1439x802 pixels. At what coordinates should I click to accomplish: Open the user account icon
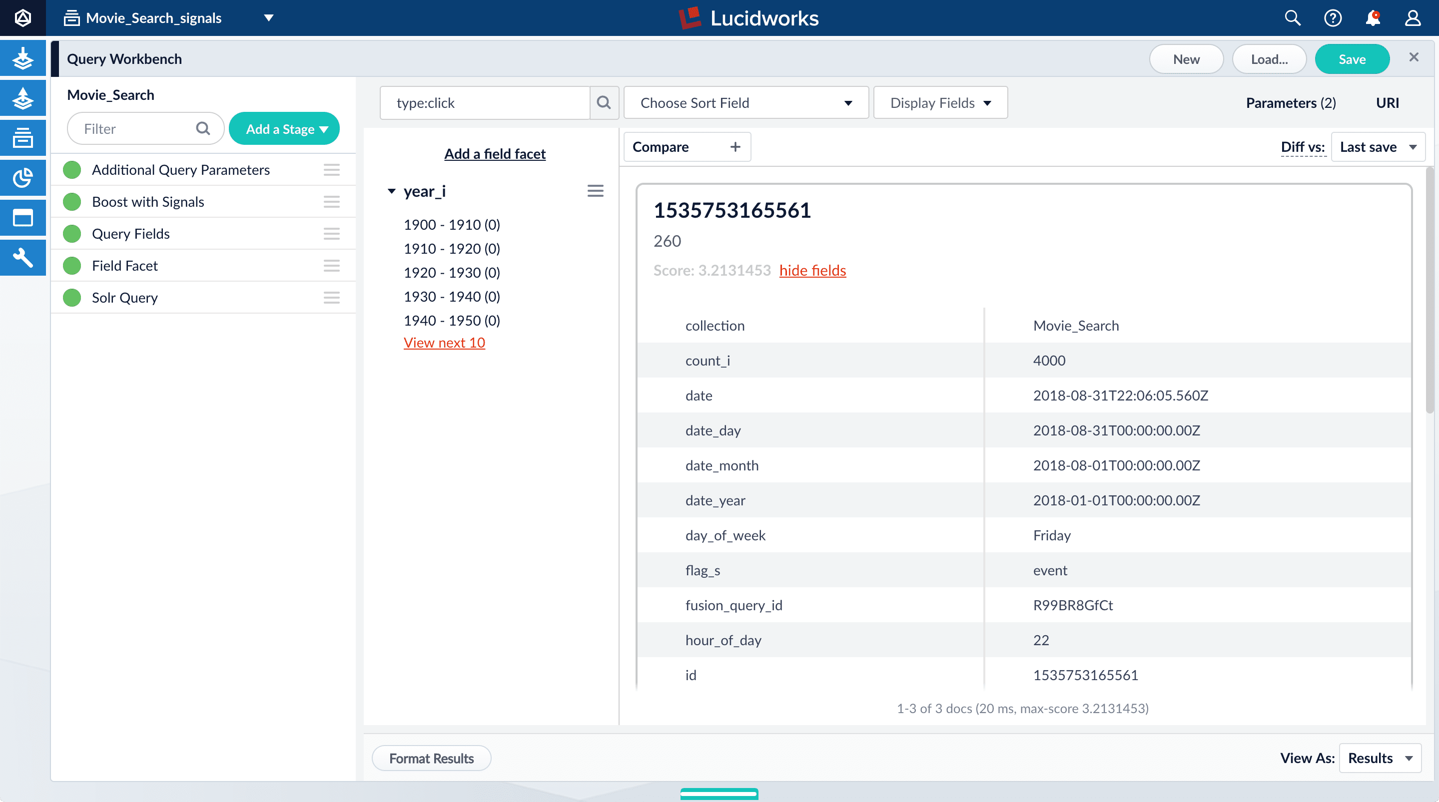pos(1413,18)
